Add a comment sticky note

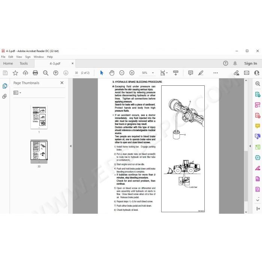191,73
